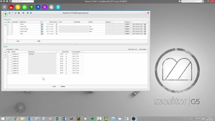
Task: Click the far-right arrow button of prognosis row 1
Action: [145, 24]
